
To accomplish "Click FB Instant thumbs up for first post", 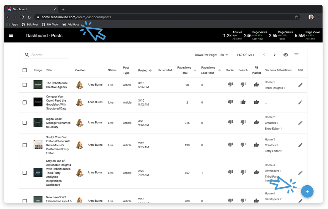I will coord(256,85).
